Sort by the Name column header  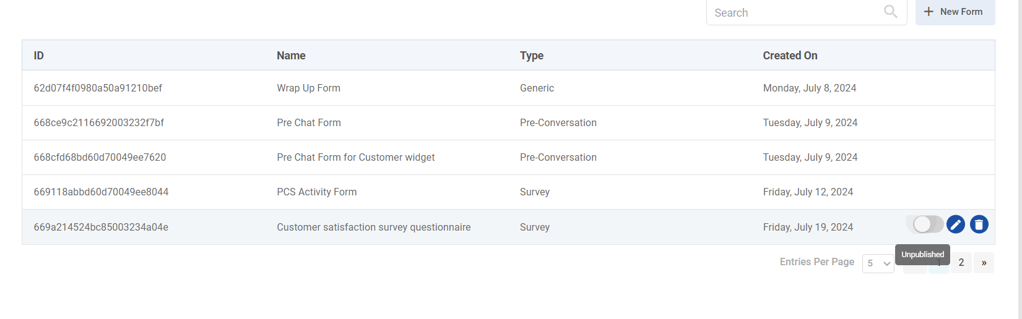click(x=291, y=56)
